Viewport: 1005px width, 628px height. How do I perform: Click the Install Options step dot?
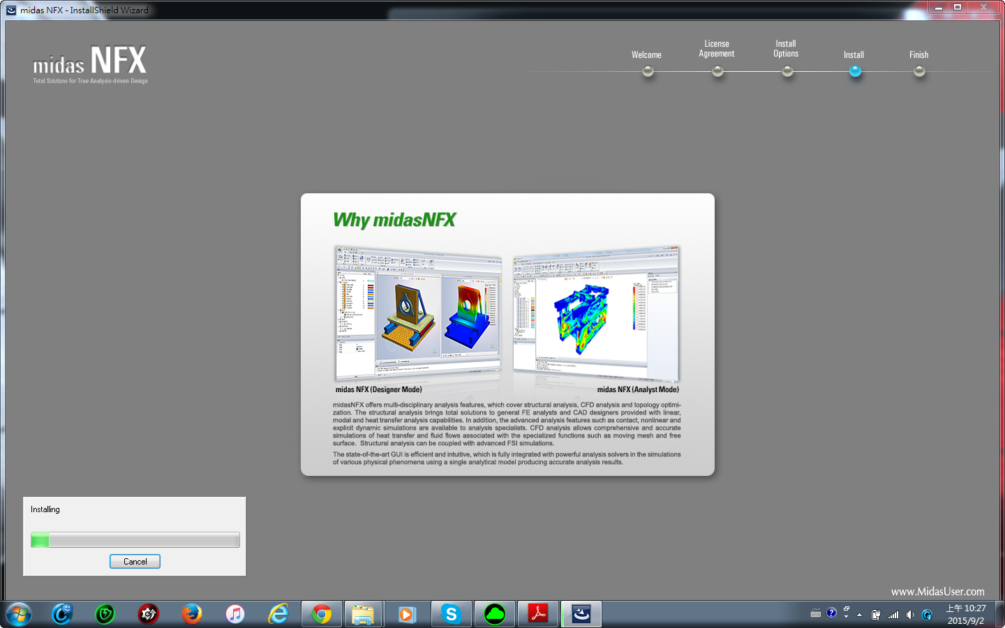coord(787,71)
